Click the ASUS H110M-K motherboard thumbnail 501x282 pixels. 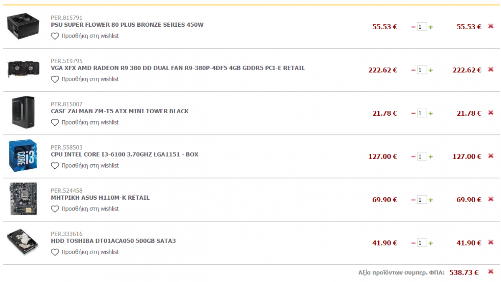pyautogui.click(x=23, y=199)
